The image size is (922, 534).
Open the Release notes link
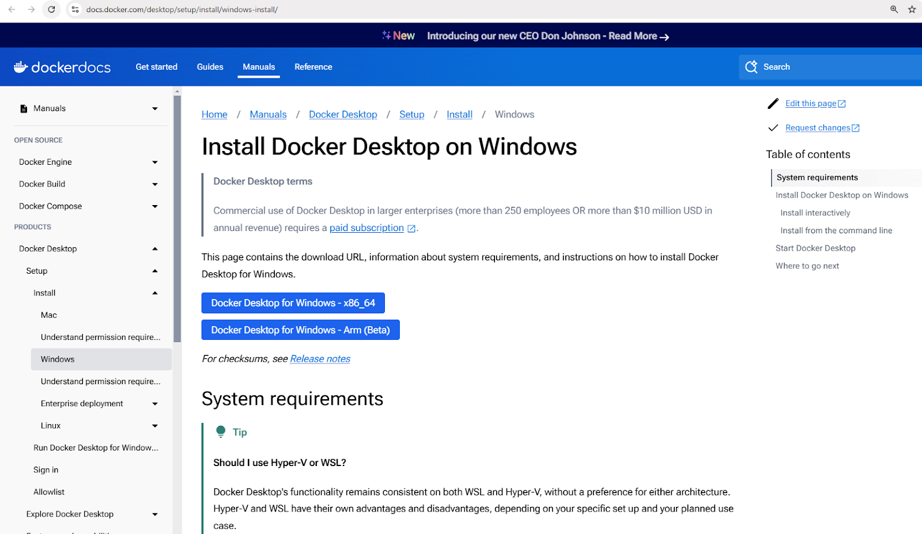click(320, 359)
